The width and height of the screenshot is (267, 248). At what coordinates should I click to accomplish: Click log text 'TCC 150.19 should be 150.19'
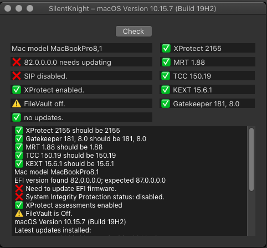pos(71,156)
